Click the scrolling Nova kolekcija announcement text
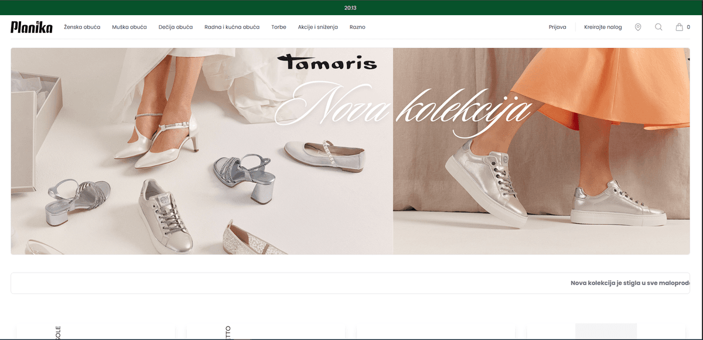Image resolution: width=703 pixels, height=340 pixels. (630, 283)
